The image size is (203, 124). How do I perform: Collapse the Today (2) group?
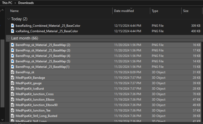[x=9, y=19]
